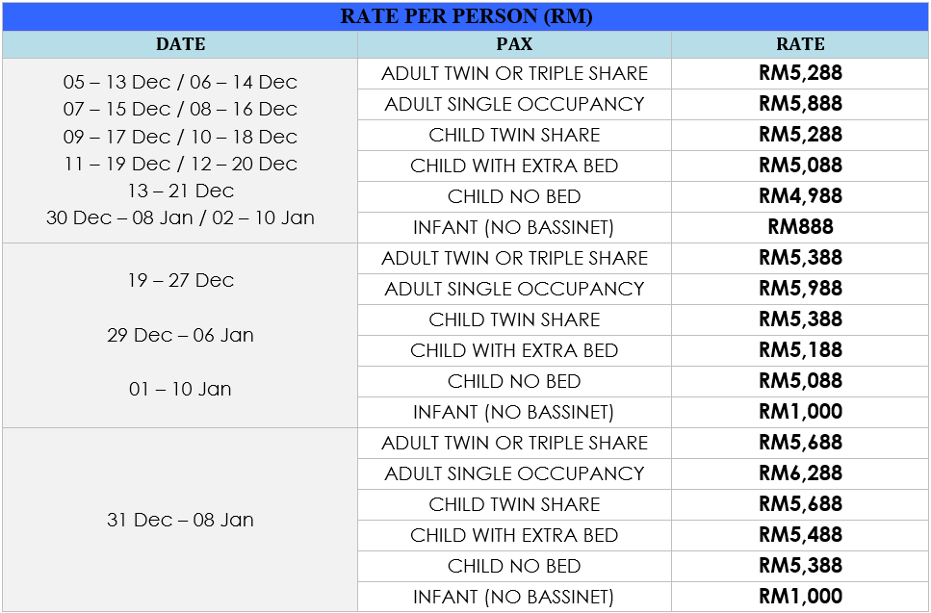Select the RM5,488 rate cell
This screenshot has height=613, width=931.
coord(800,535)
